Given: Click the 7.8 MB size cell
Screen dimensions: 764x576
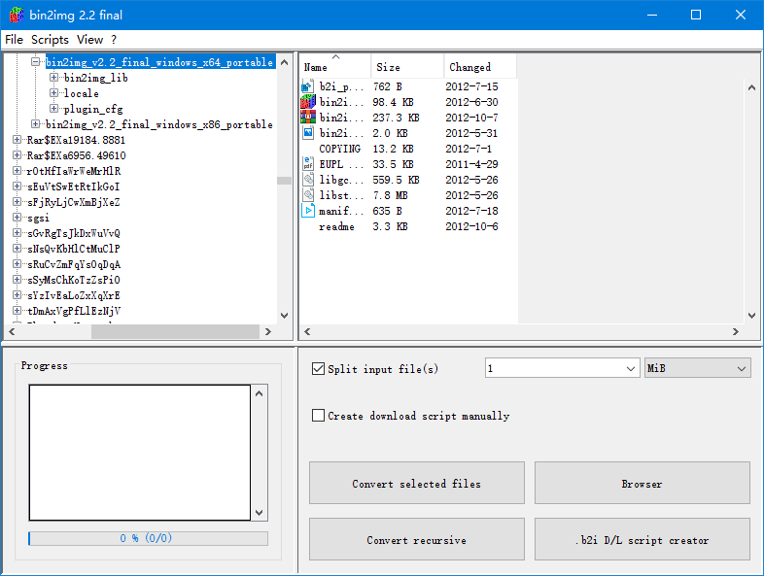Looking at the screenshot, I should point(391,195).
